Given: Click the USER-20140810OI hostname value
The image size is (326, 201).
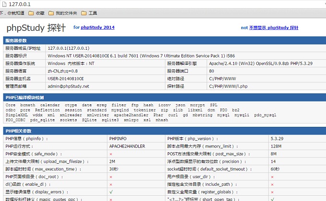Looking at the screenshot, I should click(x=66, y=78).
